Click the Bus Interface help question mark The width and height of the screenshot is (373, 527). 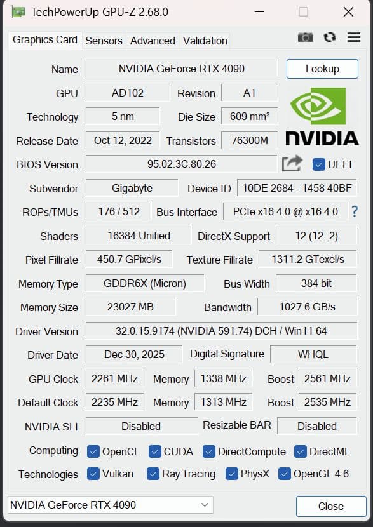pos(355,211)
